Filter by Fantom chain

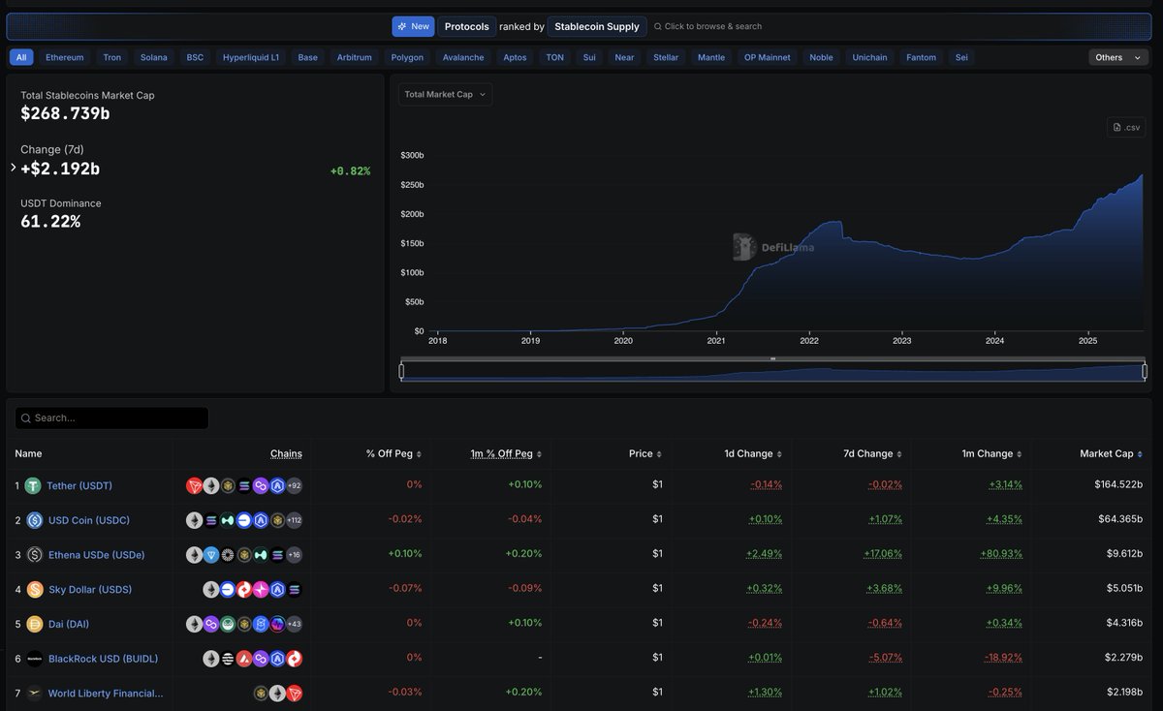(x=921, y=57)
